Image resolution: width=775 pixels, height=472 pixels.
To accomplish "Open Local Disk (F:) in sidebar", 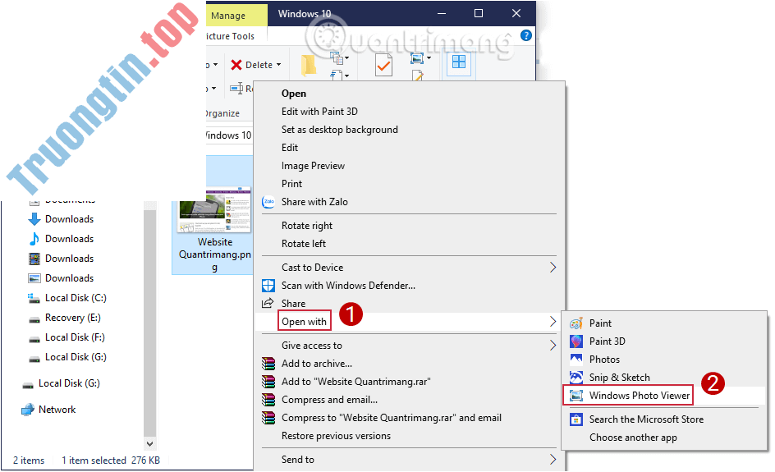I will [75, 337].
